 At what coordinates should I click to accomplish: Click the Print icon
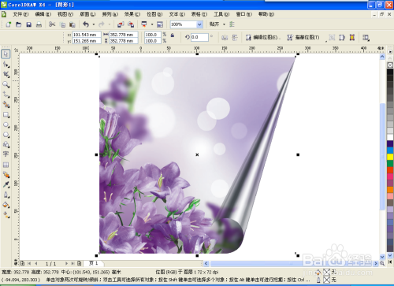click(x=39, y=24)
